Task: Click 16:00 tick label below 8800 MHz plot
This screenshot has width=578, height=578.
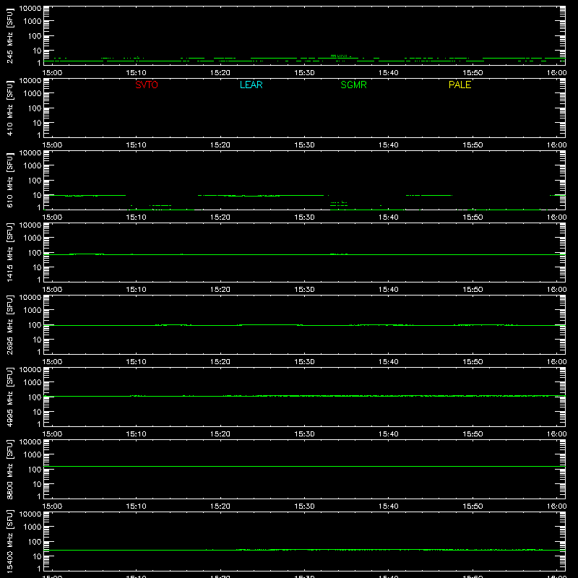Action: (x=556, y=506)
